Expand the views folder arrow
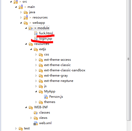Screen dimensions: 132x131 coord(31,118)
